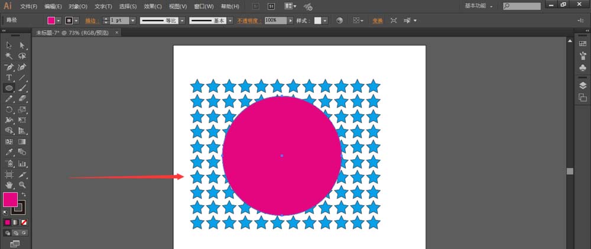Select the Lasso tool
The width and height of the screenshot is (591, 249).
[22, 56]
